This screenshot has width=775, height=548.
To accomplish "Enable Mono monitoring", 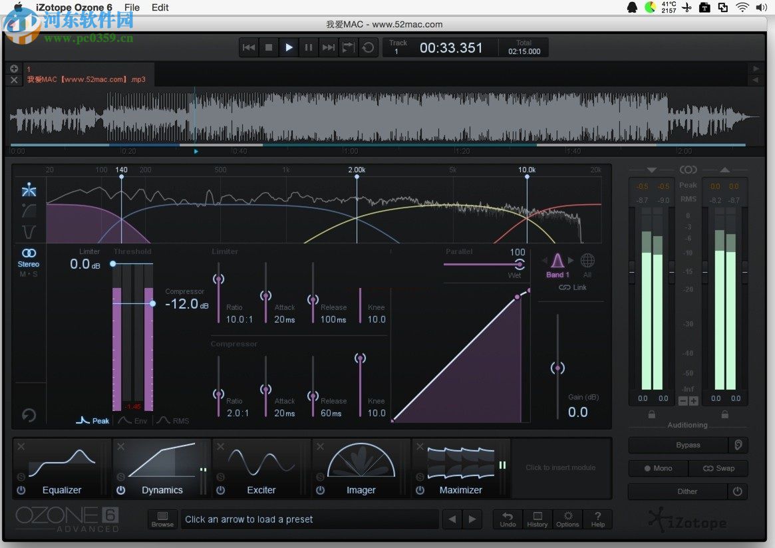I will click(x=658, y=468).
